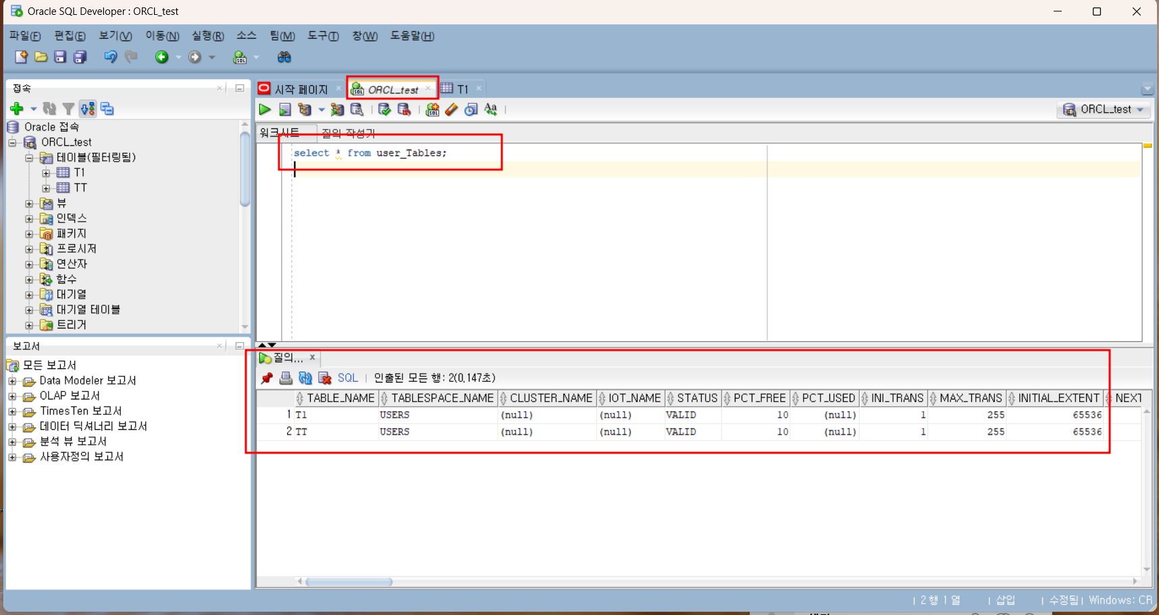Click the horizontal scrollbar thumb of results grid
The width and height of the screenshot is (1159, 615).
click(x=349, y=582)
